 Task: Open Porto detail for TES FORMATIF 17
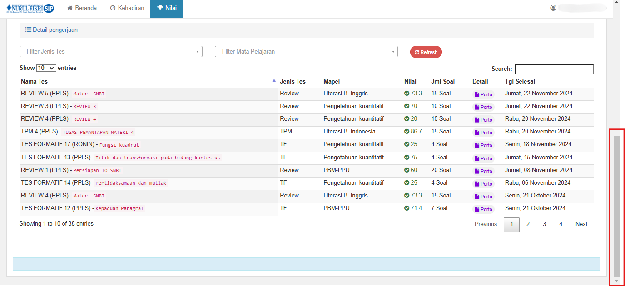[483, 145]
